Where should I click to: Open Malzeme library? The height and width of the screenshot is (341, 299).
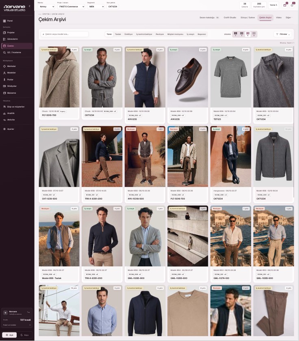17,93
